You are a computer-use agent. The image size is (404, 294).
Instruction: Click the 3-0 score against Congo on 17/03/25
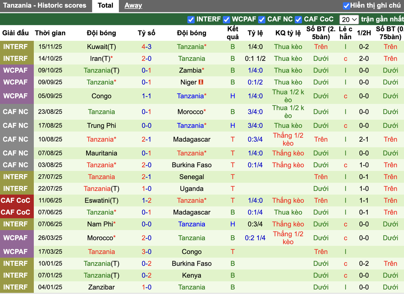(146, 252)
